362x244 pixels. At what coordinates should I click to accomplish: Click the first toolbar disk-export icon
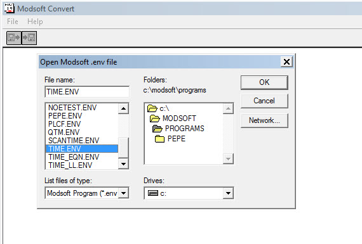coord(14,38)
